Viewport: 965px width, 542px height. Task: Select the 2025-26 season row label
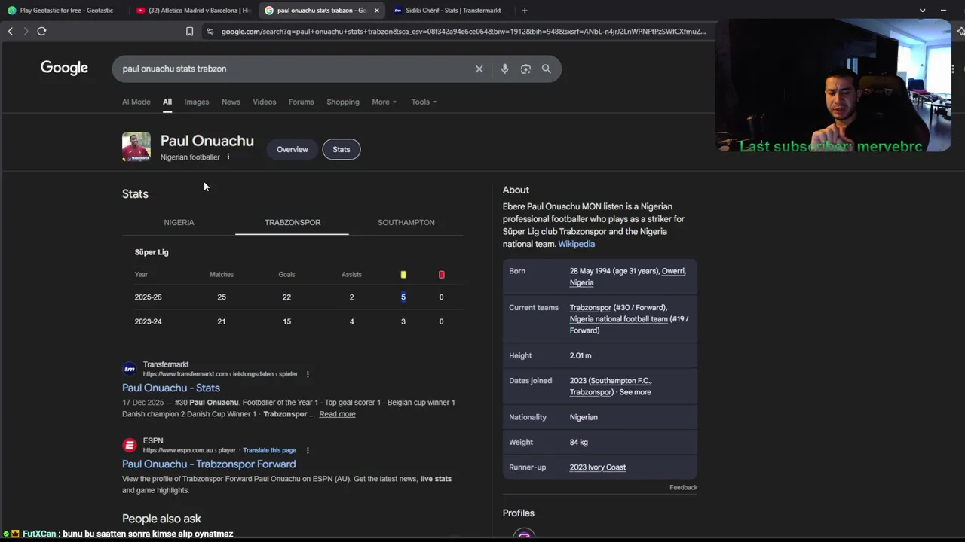[148, 297]
